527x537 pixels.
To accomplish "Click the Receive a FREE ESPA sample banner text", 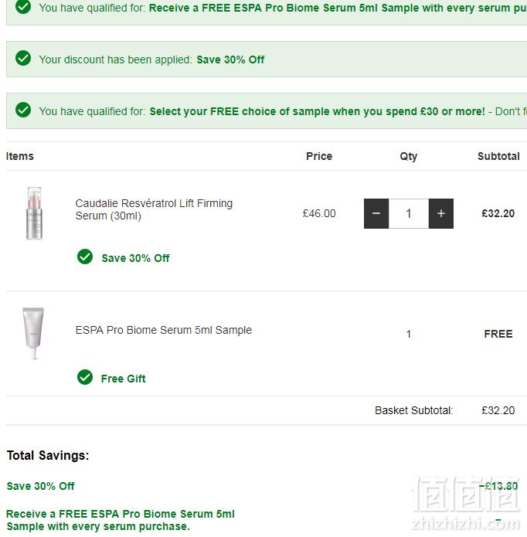I will click(x=338, y=8).
